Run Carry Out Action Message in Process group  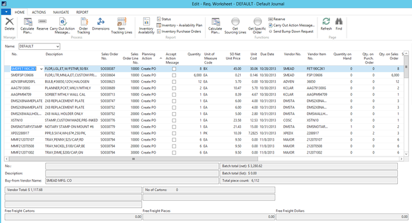pyautogui.click(x=62, y=26)
